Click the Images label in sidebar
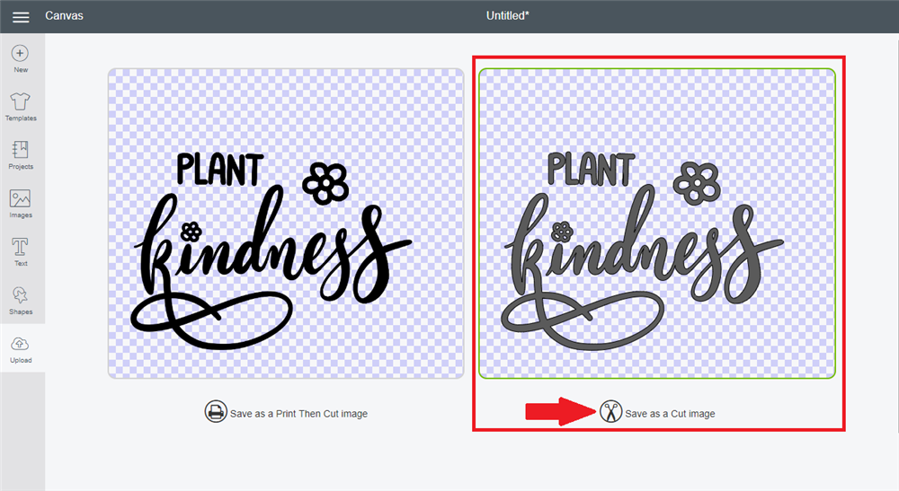This screenshot has height=491, width=899. pos(21,215)
